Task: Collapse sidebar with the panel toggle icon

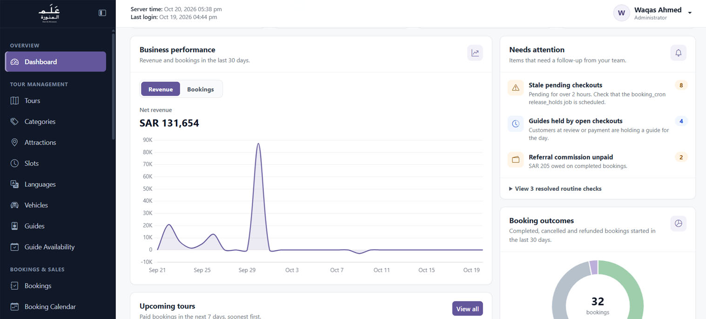Action: pyautogui.click(x=102, y=13)
